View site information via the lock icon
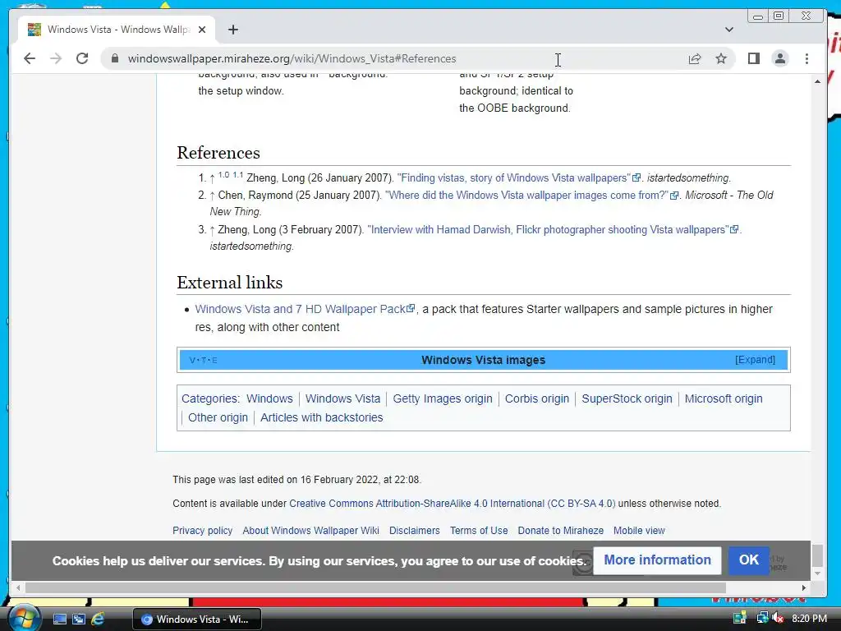This screenshot has height=631, width=841. tap(114, 58)
